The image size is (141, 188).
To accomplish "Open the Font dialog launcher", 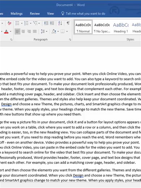I will 11,39.
